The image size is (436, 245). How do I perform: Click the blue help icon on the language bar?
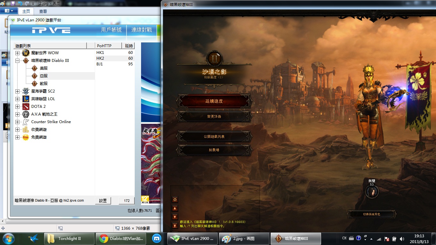click(x=358, y=238)
